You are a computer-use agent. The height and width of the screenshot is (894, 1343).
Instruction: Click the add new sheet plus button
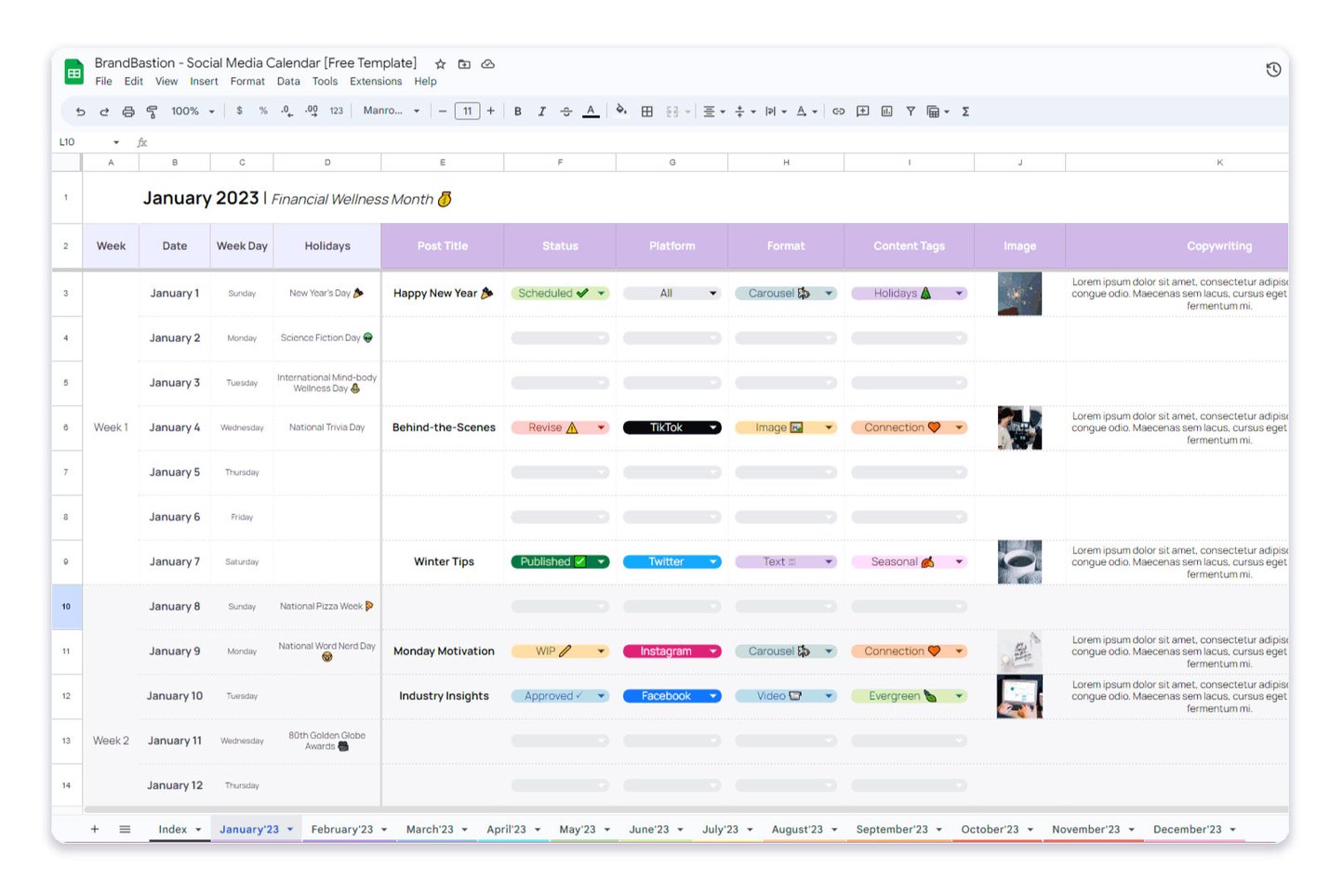coord(94,828)
